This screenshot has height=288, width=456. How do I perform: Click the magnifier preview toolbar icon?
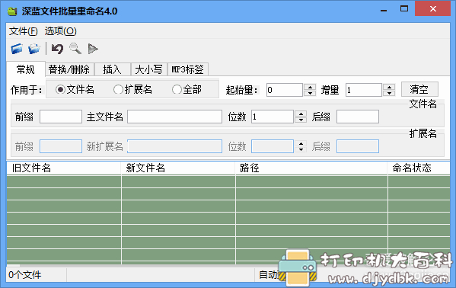[x=75, y=49]
